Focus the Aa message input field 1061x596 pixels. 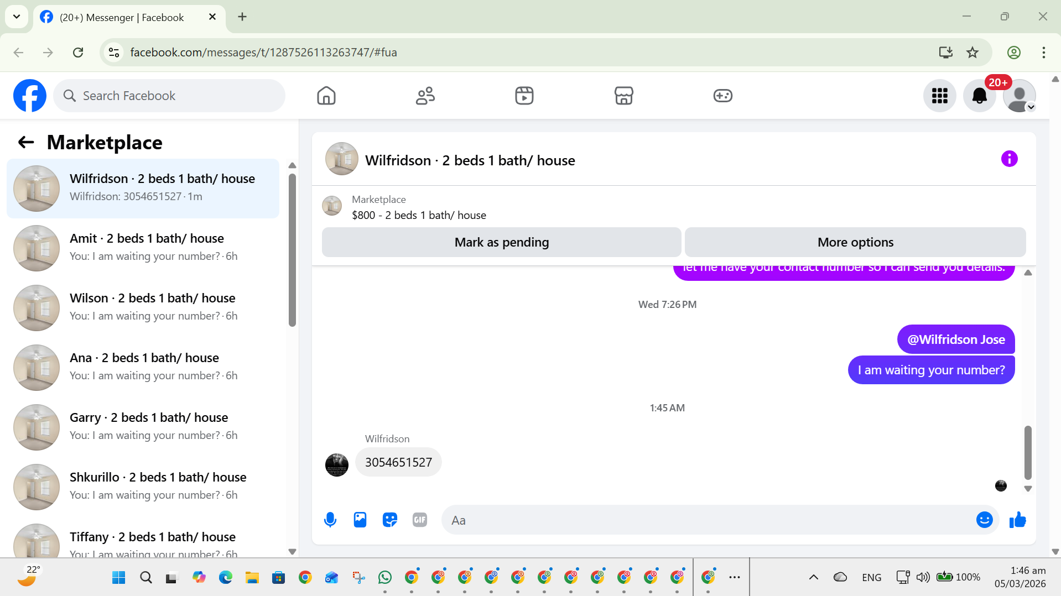[x=708, y=520]
